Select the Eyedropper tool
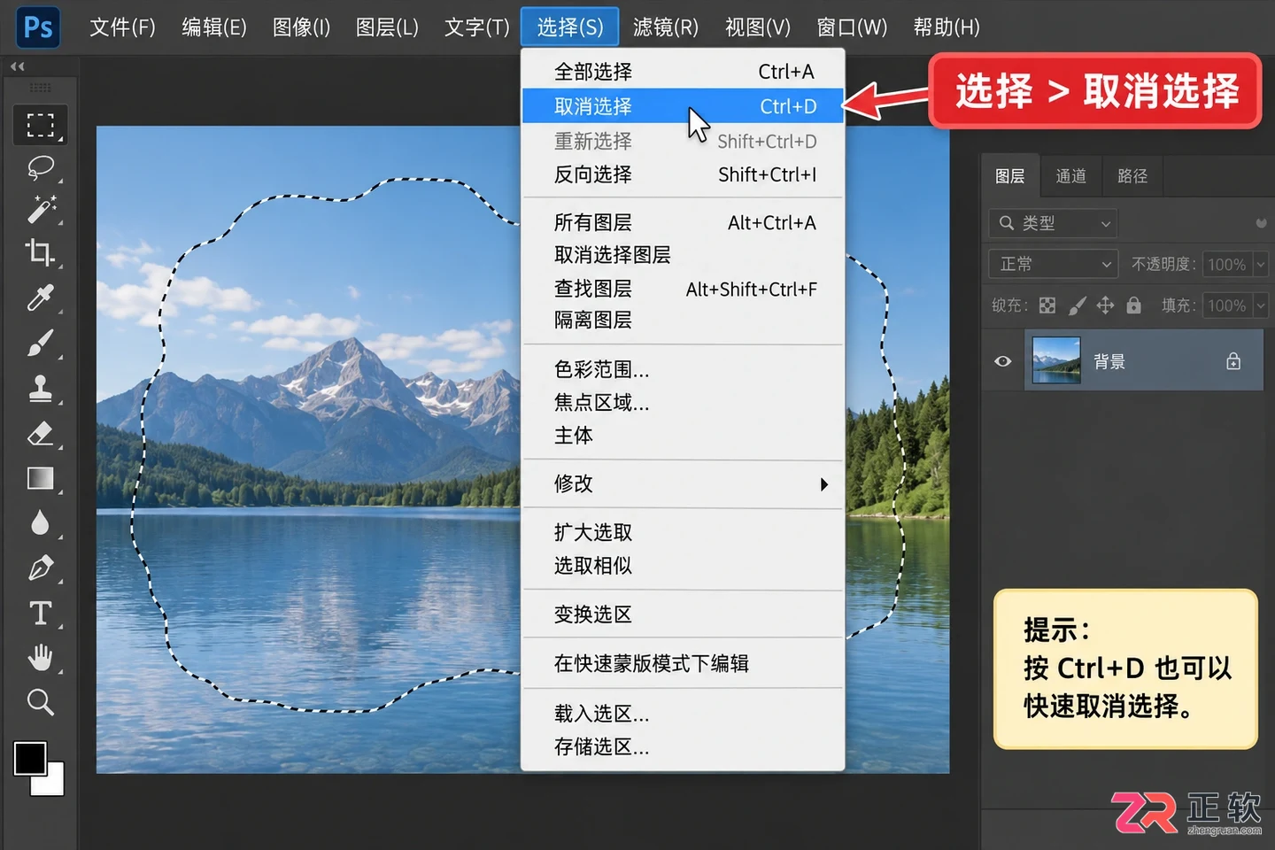This screenshot has width=1275, height=850. 40,297
